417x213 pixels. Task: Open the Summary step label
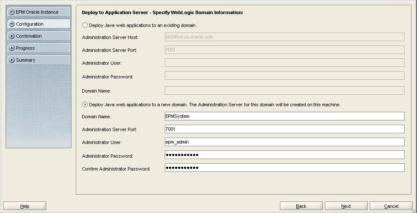(x=26, y=60)
